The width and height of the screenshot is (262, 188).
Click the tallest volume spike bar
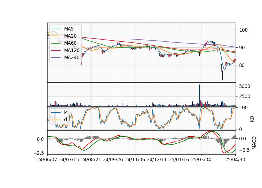point(199,95)
